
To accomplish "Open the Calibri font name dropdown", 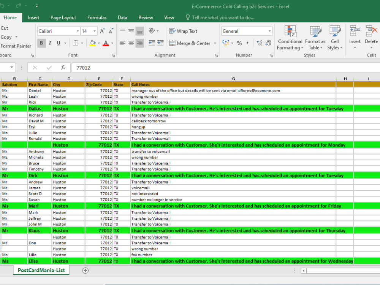I will (78, 31).
